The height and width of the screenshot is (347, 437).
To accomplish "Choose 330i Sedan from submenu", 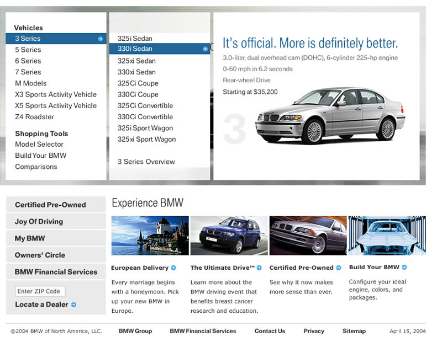I will [x=160, y=49].
